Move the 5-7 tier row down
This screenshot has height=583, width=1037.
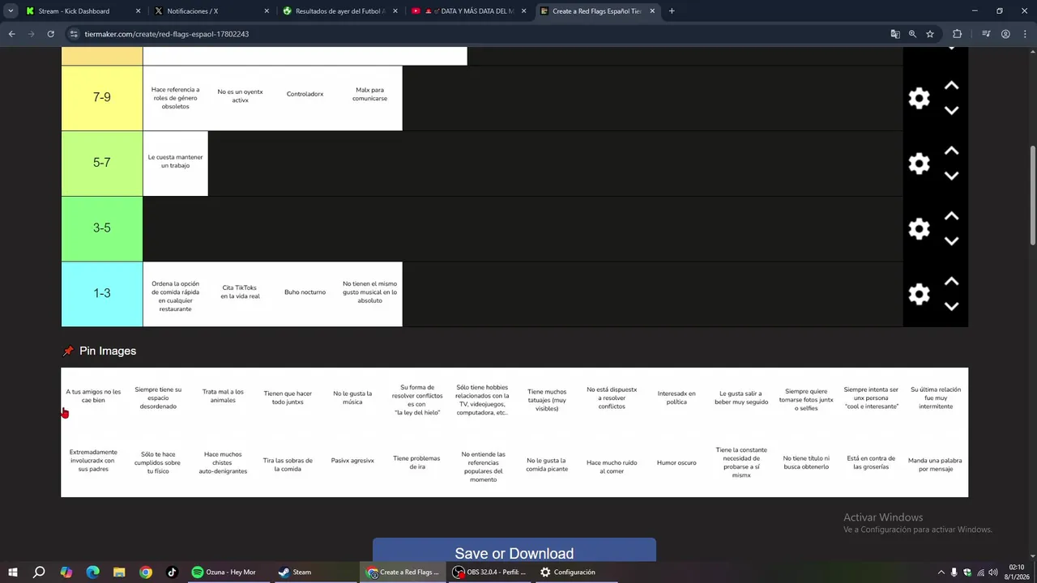[x=952, y=176]
